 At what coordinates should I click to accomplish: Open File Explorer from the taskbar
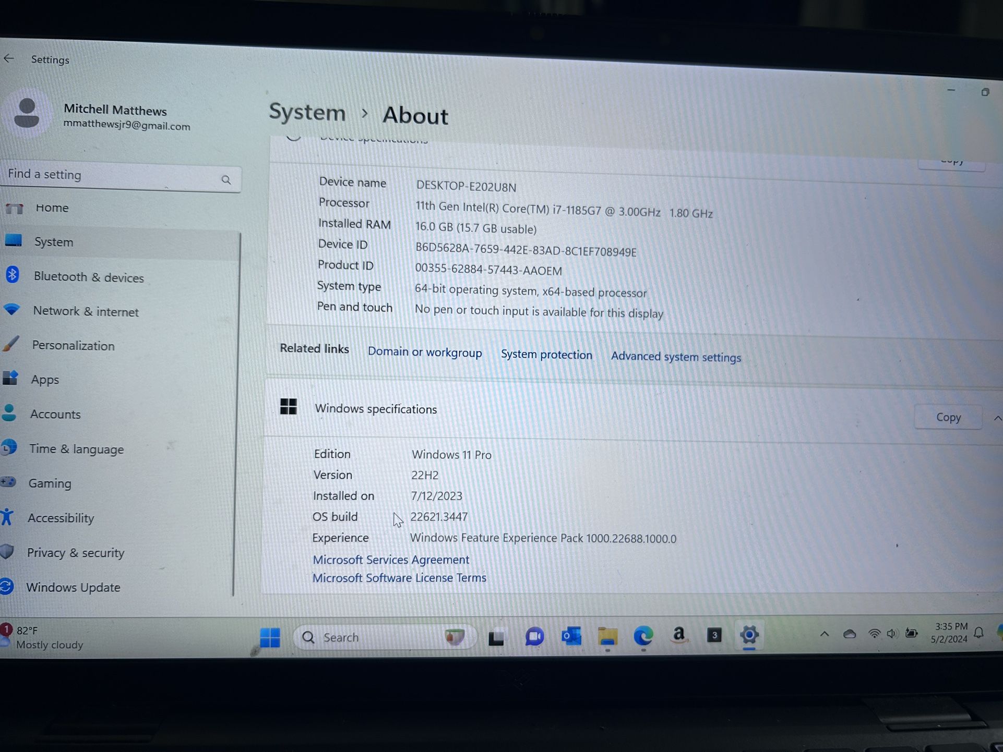[607, 636]
